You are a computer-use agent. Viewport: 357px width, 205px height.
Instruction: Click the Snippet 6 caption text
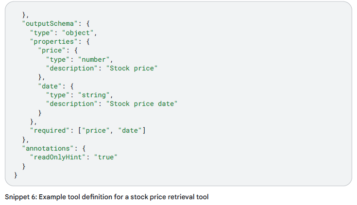click(106, 197)
